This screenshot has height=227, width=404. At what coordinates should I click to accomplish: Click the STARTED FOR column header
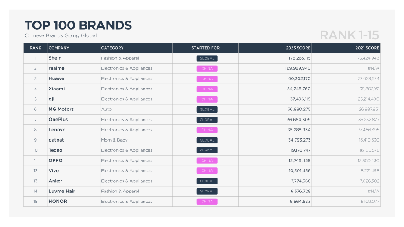point(206,48)
